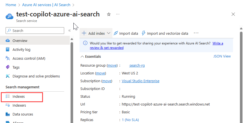Collapse the Essentials section chevron

(82, 57)
